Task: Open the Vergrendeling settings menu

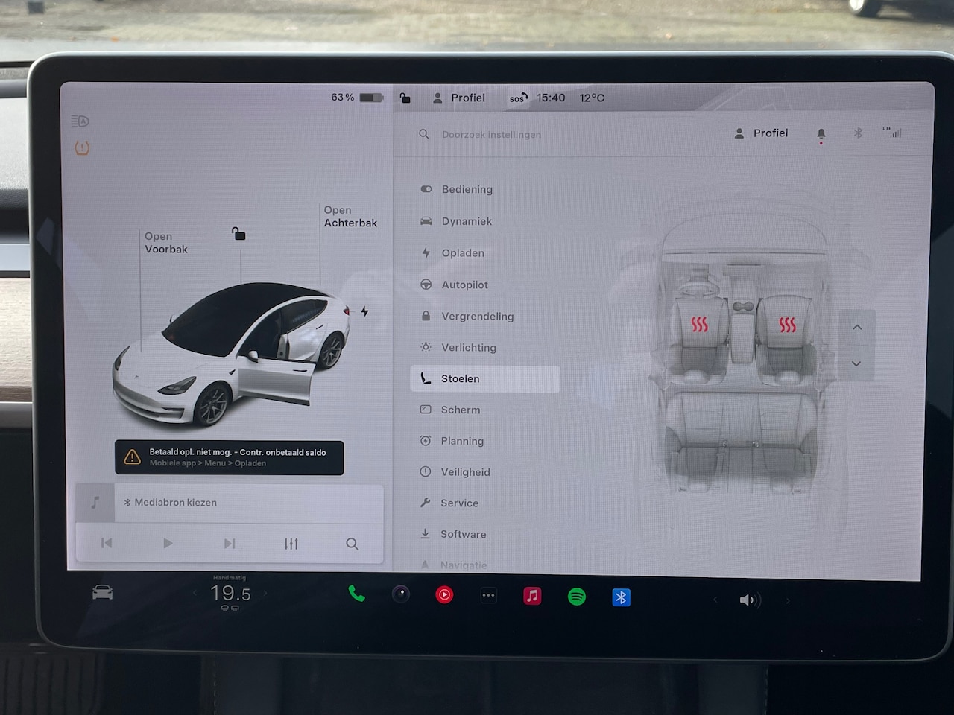Action: pos(477,316)
